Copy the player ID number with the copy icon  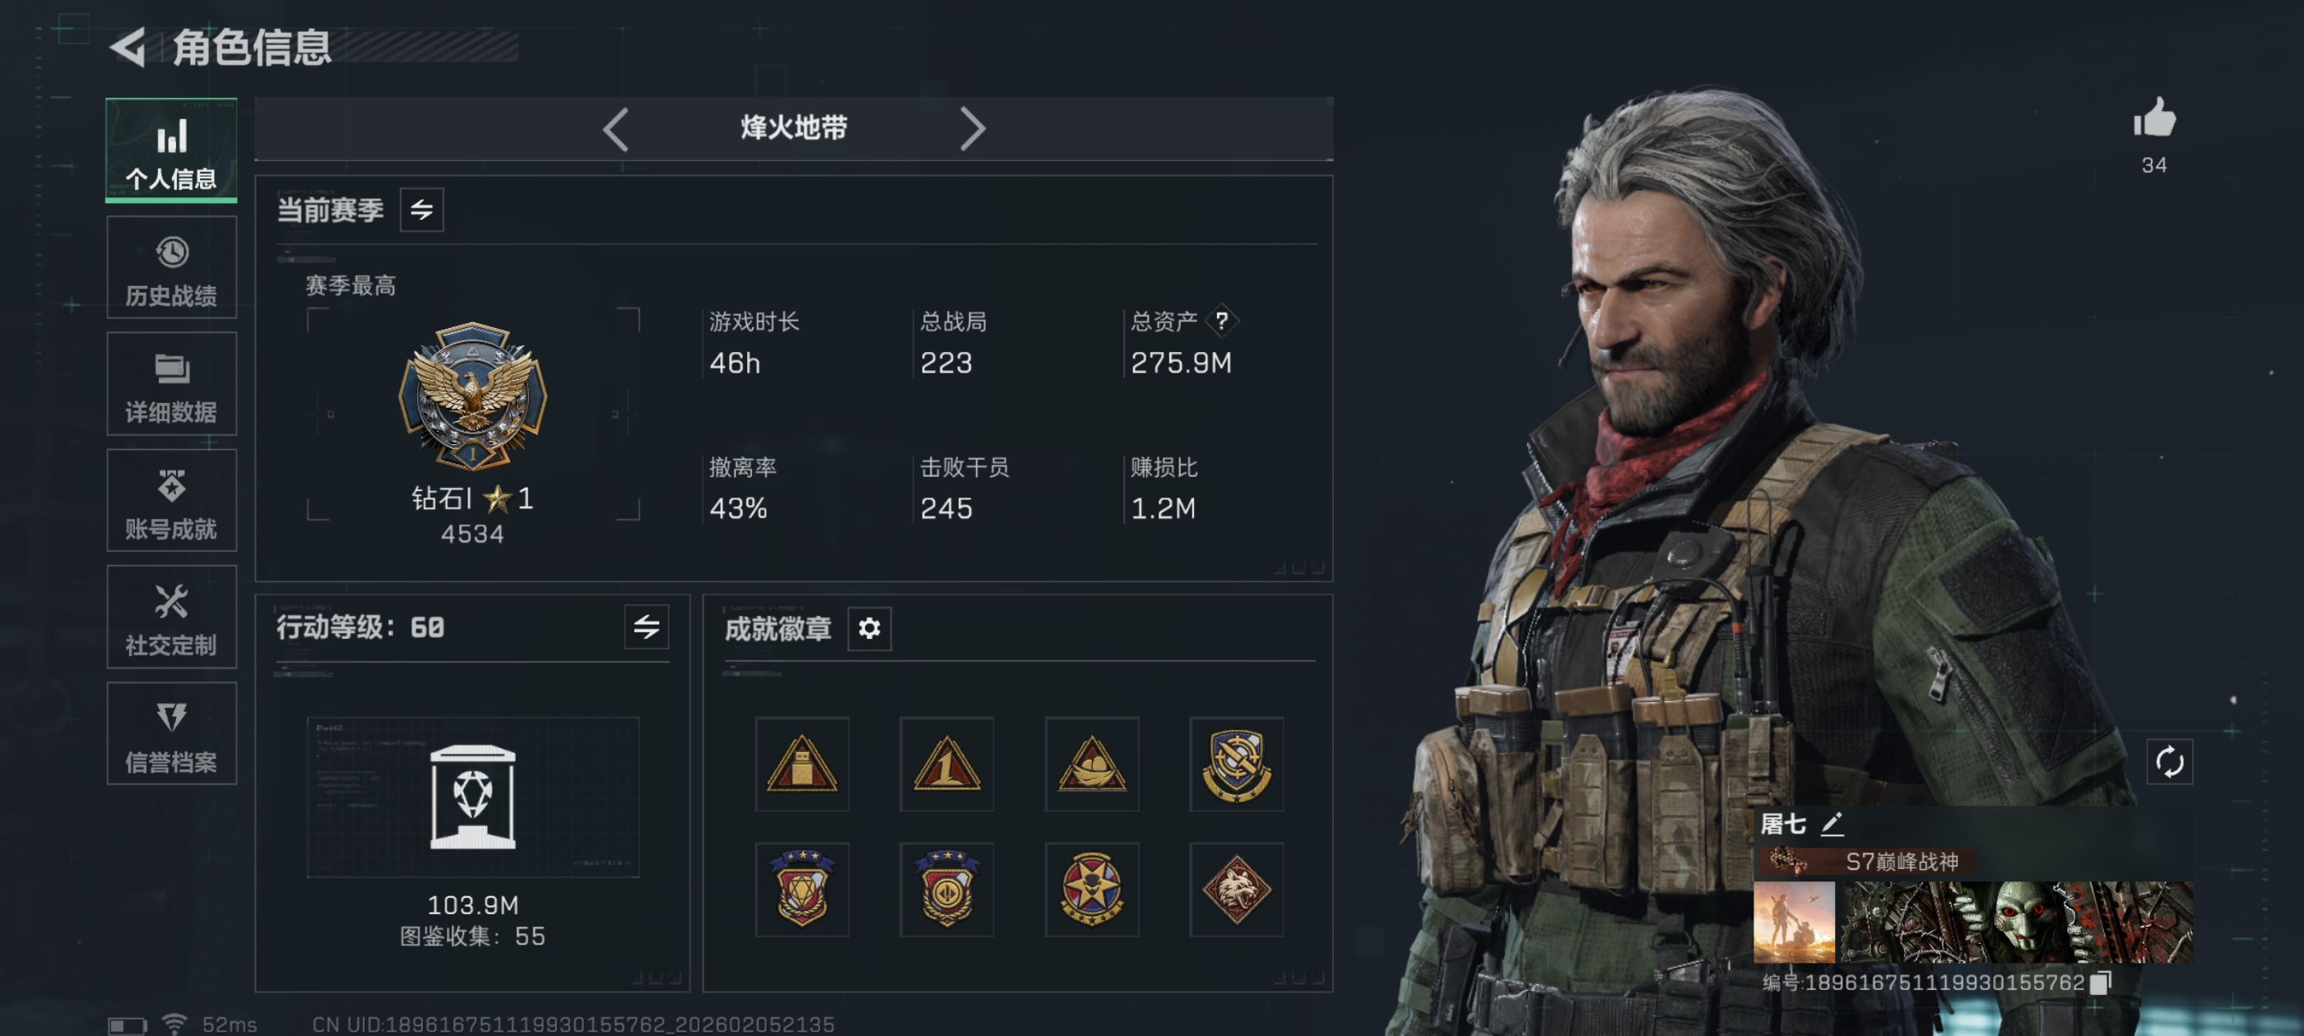click(2101, 983)
